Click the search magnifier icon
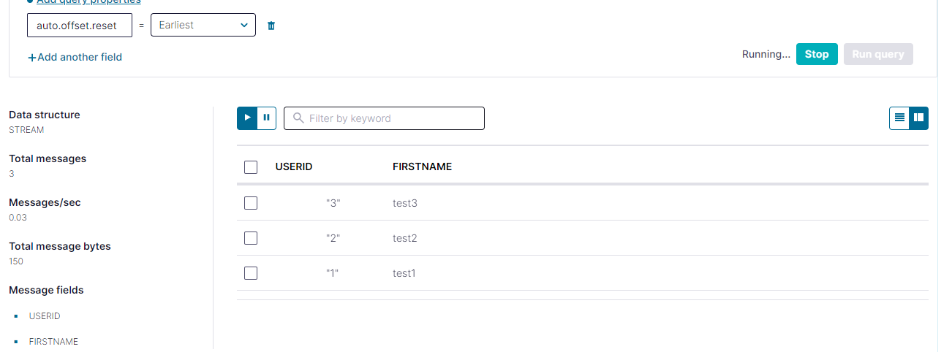The image size is (952, 352). (298, 118)
